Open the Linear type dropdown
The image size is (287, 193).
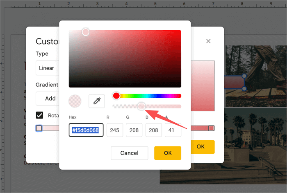[x=48, y=68]
